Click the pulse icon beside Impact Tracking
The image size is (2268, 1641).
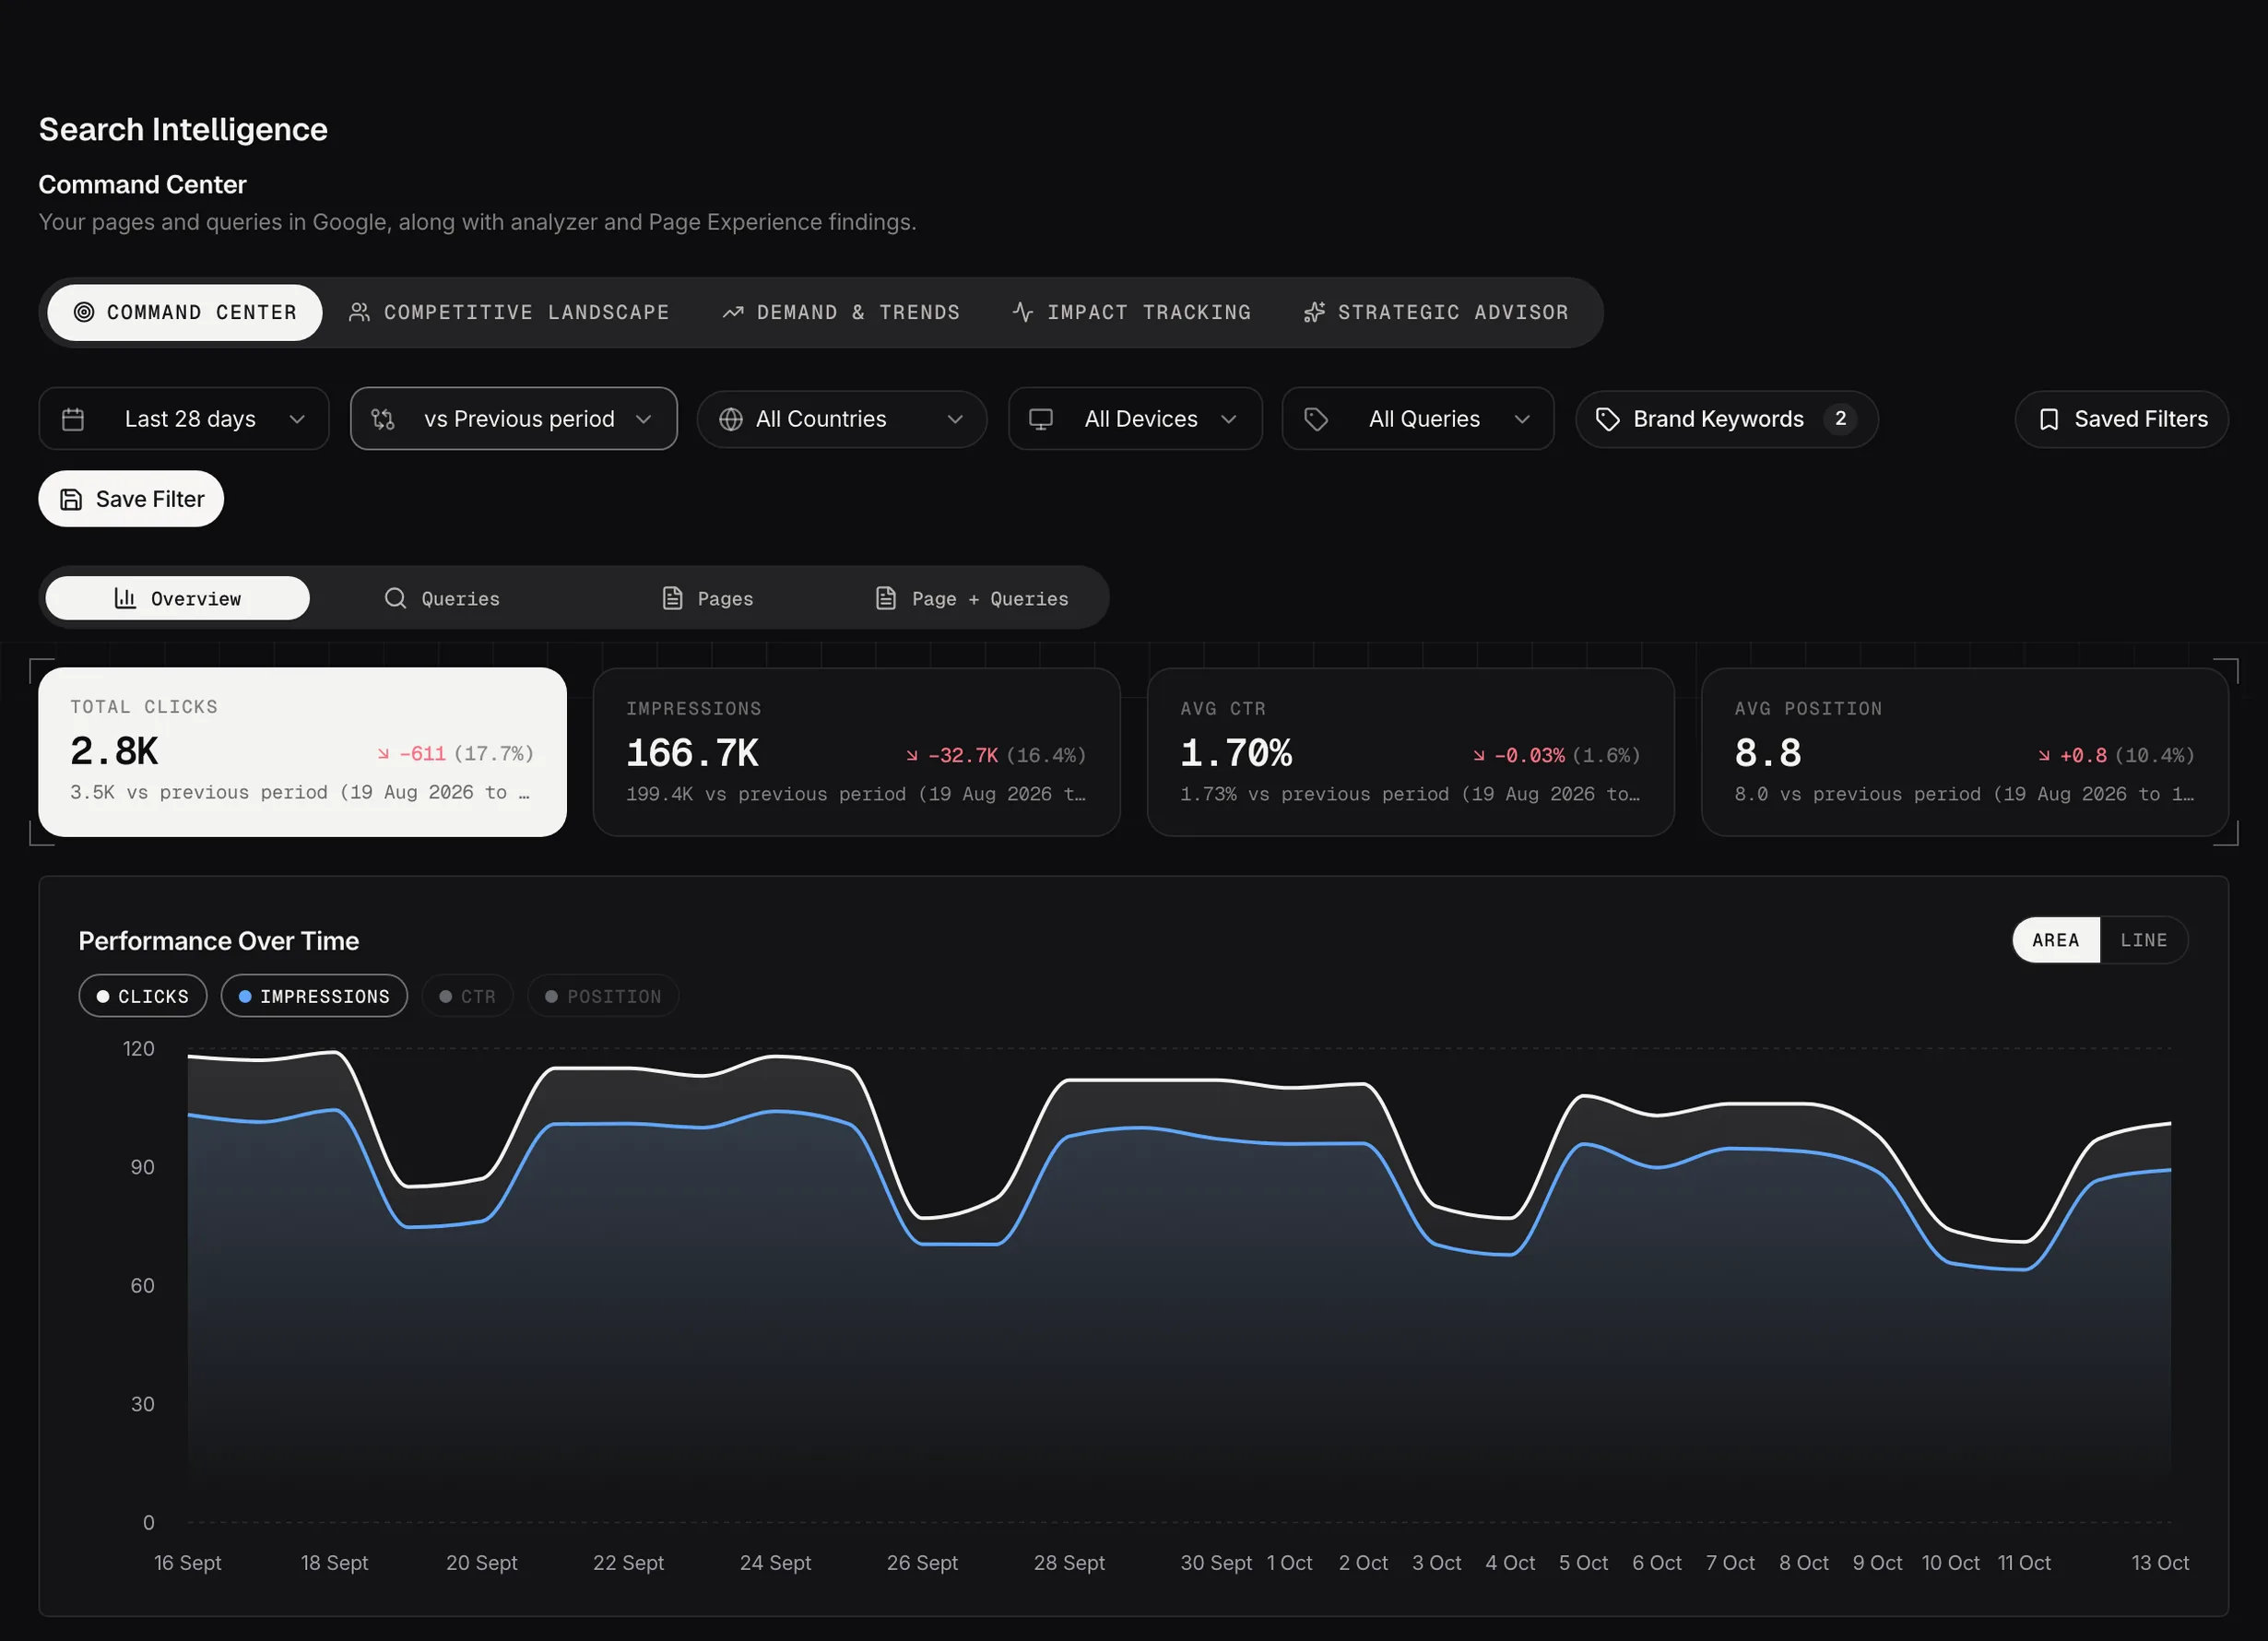1023,312
